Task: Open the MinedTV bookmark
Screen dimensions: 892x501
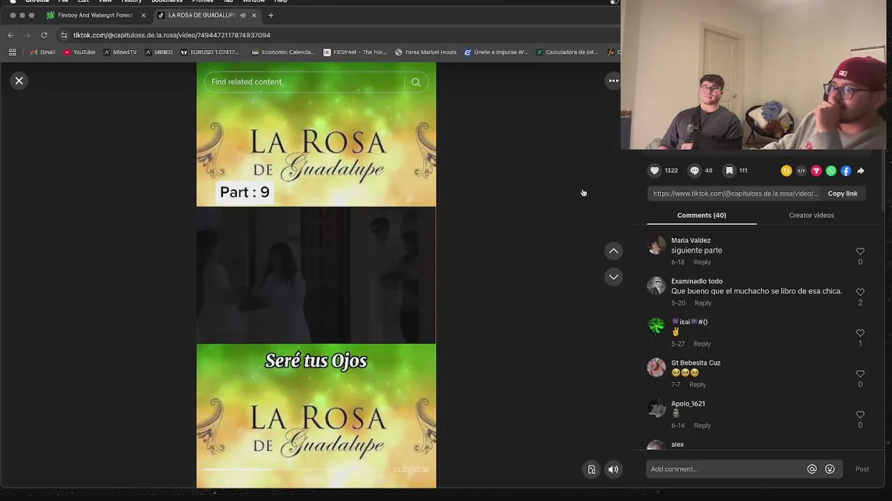Action: [120, 52]
